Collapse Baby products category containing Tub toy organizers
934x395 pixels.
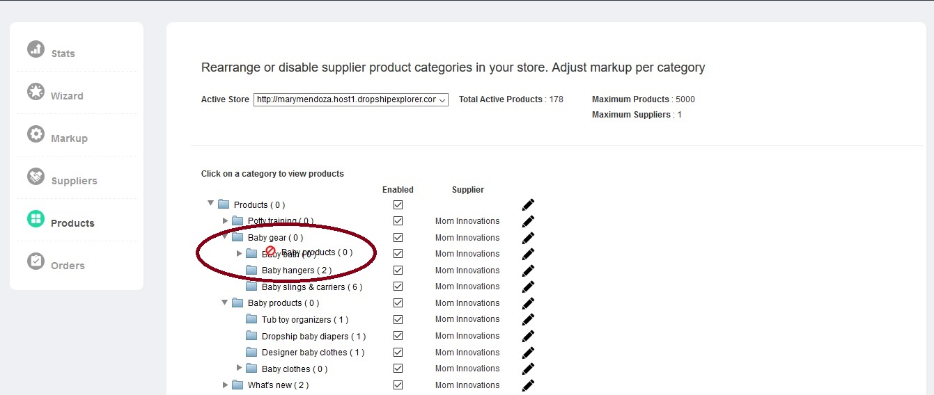pyautogui.click(x=224, y=302)
